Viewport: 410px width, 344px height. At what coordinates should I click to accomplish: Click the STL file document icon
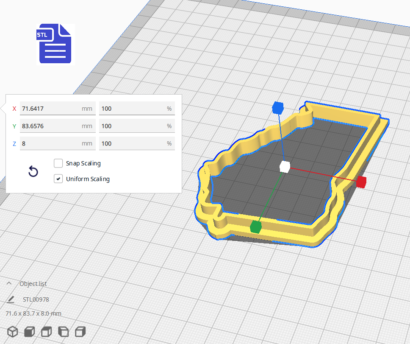(x=55, y=44)
